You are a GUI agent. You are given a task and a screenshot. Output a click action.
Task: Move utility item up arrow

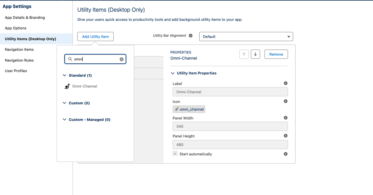[244, 54]
